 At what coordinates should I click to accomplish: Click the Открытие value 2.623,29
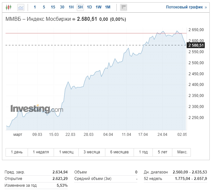(x=60, y=179)
